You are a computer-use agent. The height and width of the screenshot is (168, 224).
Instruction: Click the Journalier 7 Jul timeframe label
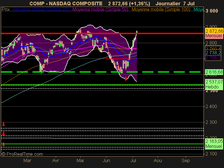[x=175, y=4]
